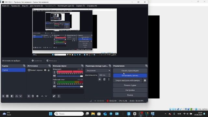Image resolution: width=208 pixels, height=117 pixels.
Task: Click CPU: 0.2% status text
Action: (123, 101)
